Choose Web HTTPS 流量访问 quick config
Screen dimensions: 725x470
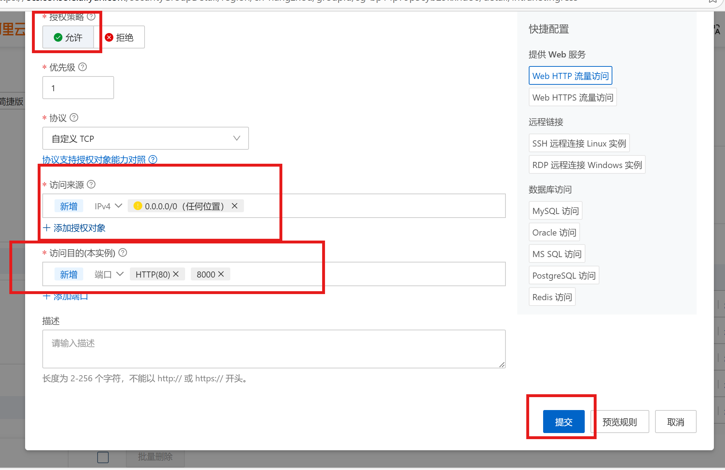pos(573,97)
